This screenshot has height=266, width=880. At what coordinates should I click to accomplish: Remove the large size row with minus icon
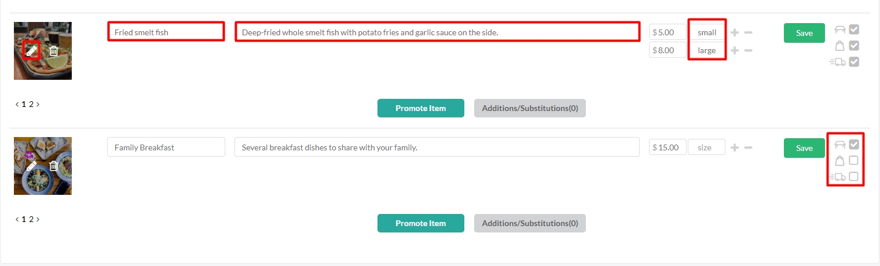pyautogui.click(x=748, y=50)
